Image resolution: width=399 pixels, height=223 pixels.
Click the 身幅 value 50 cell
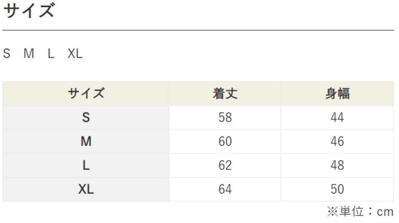click(337, 189)
